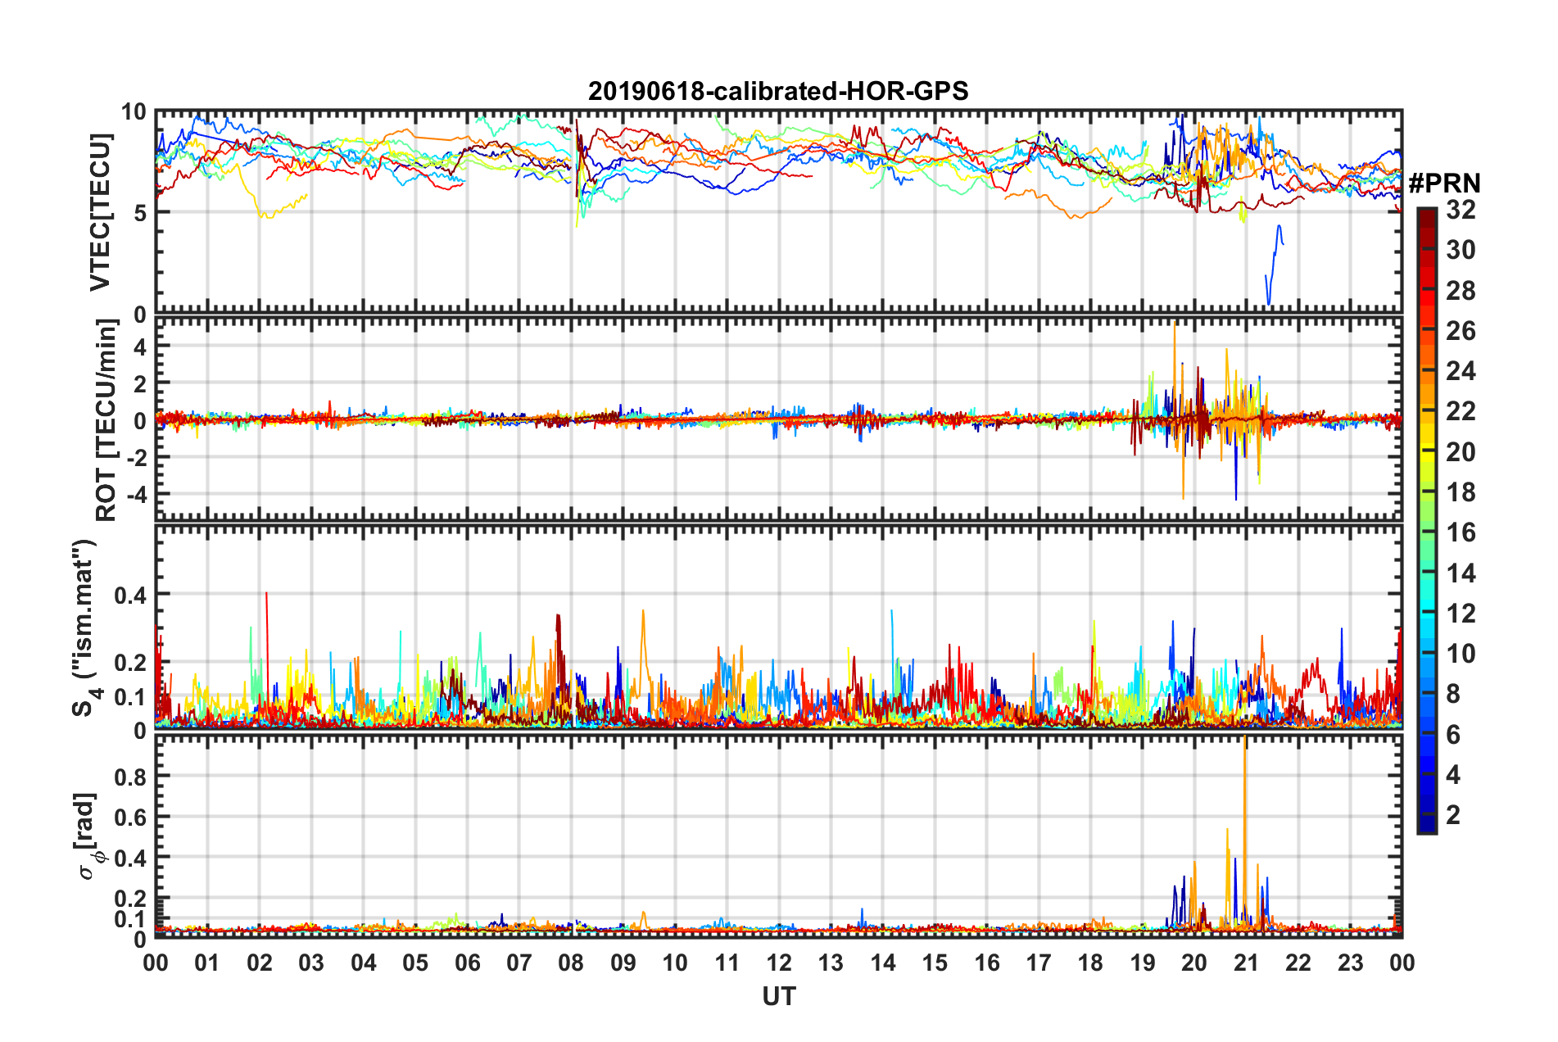Click the S4 y-axis tick 0.4
The width and height of the screenshot is (1558, 1042).
[x=129, y=596]
